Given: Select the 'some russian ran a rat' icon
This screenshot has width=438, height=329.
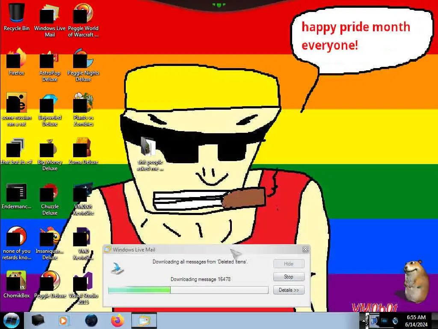Looking at the screenshot, I should pos(17,109).
